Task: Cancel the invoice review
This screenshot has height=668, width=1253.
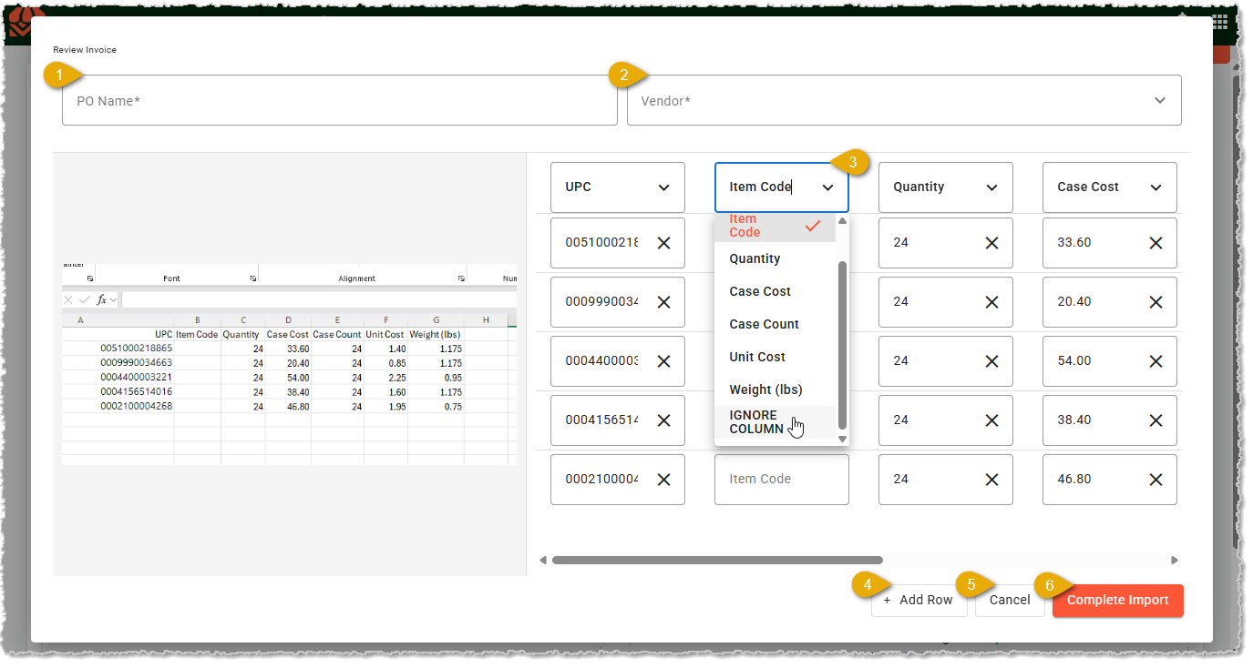Action: coord(1010,601)
